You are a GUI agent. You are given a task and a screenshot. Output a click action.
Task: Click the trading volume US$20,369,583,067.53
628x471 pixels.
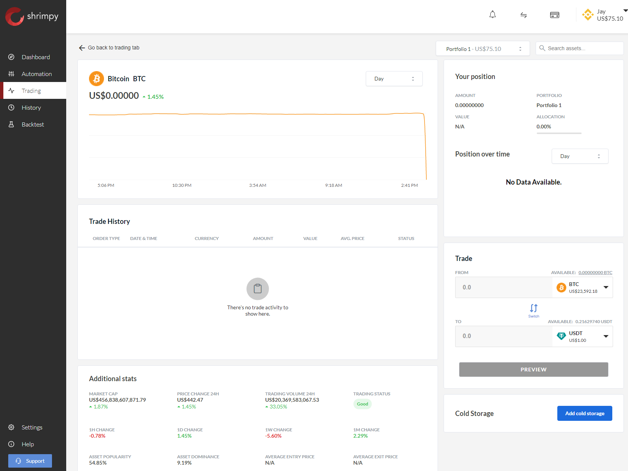tap(292, 400)
